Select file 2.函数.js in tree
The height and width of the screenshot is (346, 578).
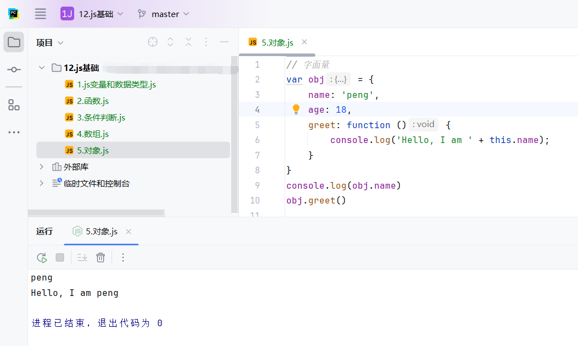[87, 101]
